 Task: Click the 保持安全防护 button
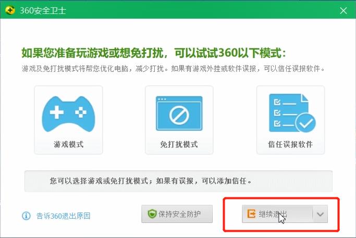point(177,214)
